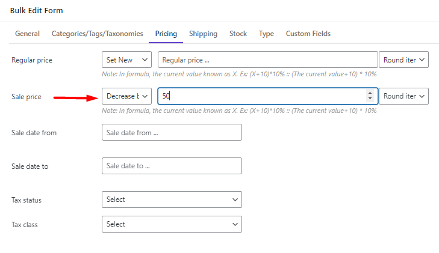Select the Pricing tab
439x253 pixels.
[166, 34]
